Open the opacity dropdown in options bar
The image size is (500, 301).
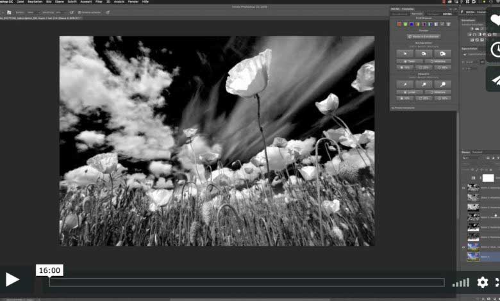[x=60, y=12]
